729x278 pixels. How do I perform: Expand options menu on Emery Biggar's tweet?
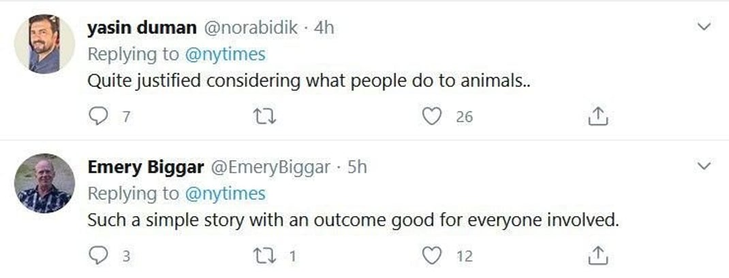click(x=705, y=166)
